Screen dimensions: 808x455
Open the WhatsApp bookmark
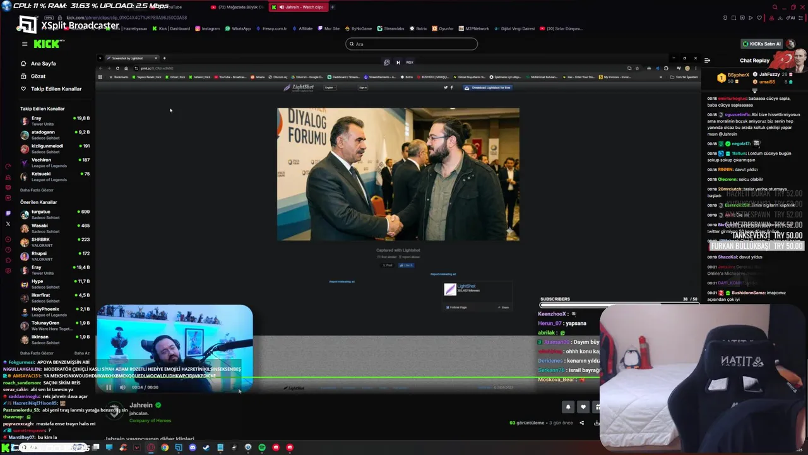[237, 28]
